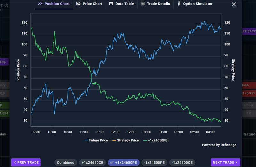This screenshot has width=256, height=167.
Task: Click the info icon at top left
Action: [6, 5]
